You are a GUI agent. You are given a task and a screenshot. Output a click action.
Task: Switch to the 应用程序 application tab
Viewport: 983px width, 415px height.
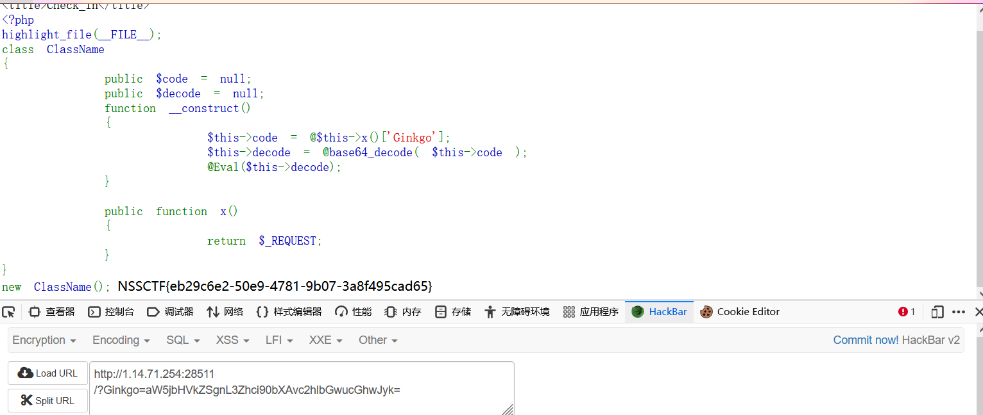click(x=591, y=312)
